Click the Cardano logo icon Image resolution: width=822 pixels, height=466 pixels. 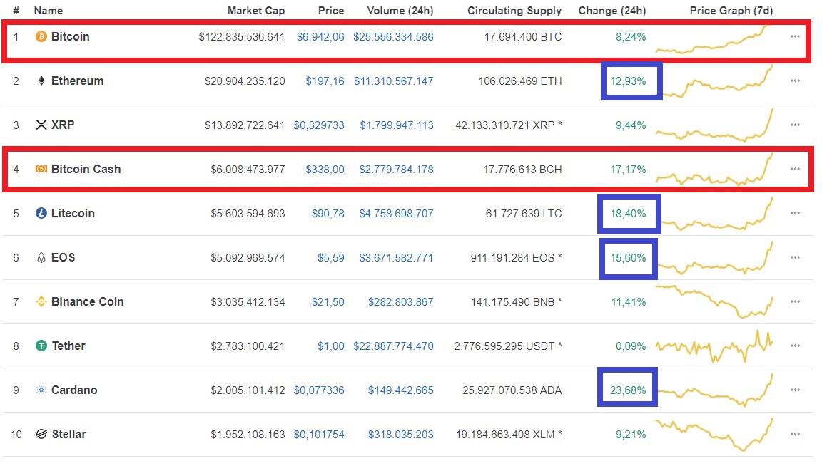[41, 390]
